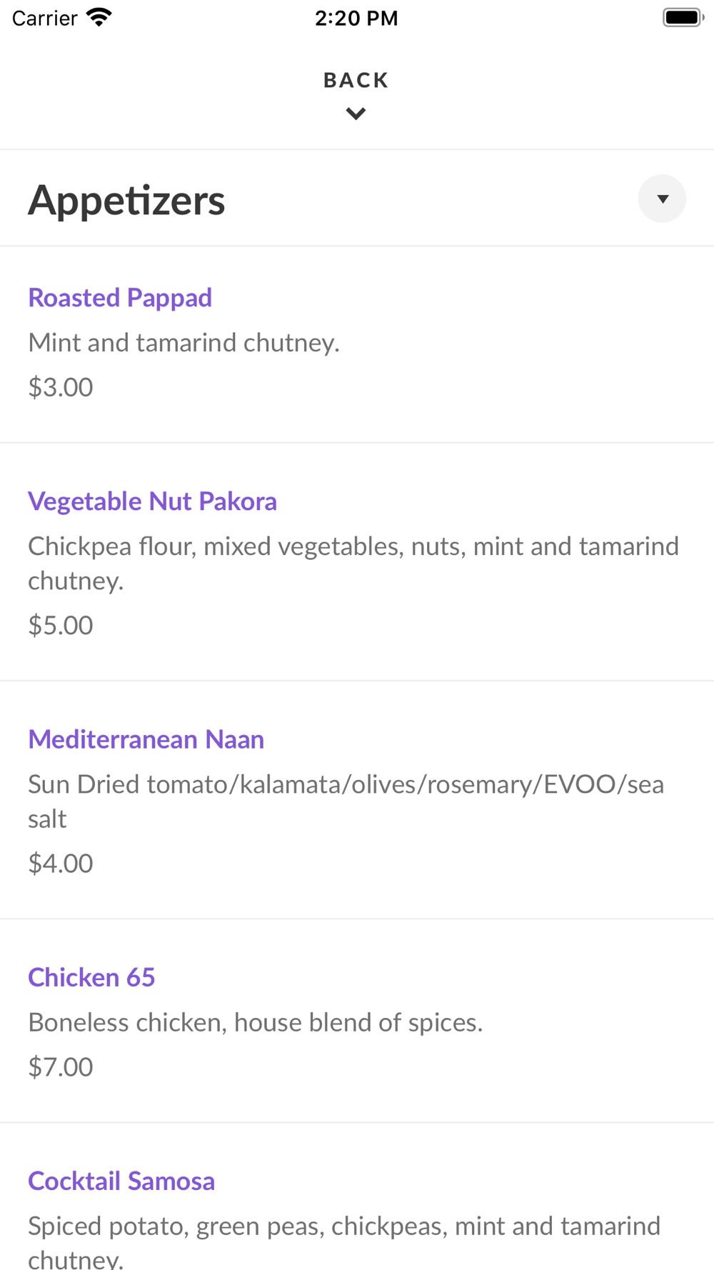
Task: Tap the Vegetable Nut Pakora $5.00 price
Action: point(61,625)
